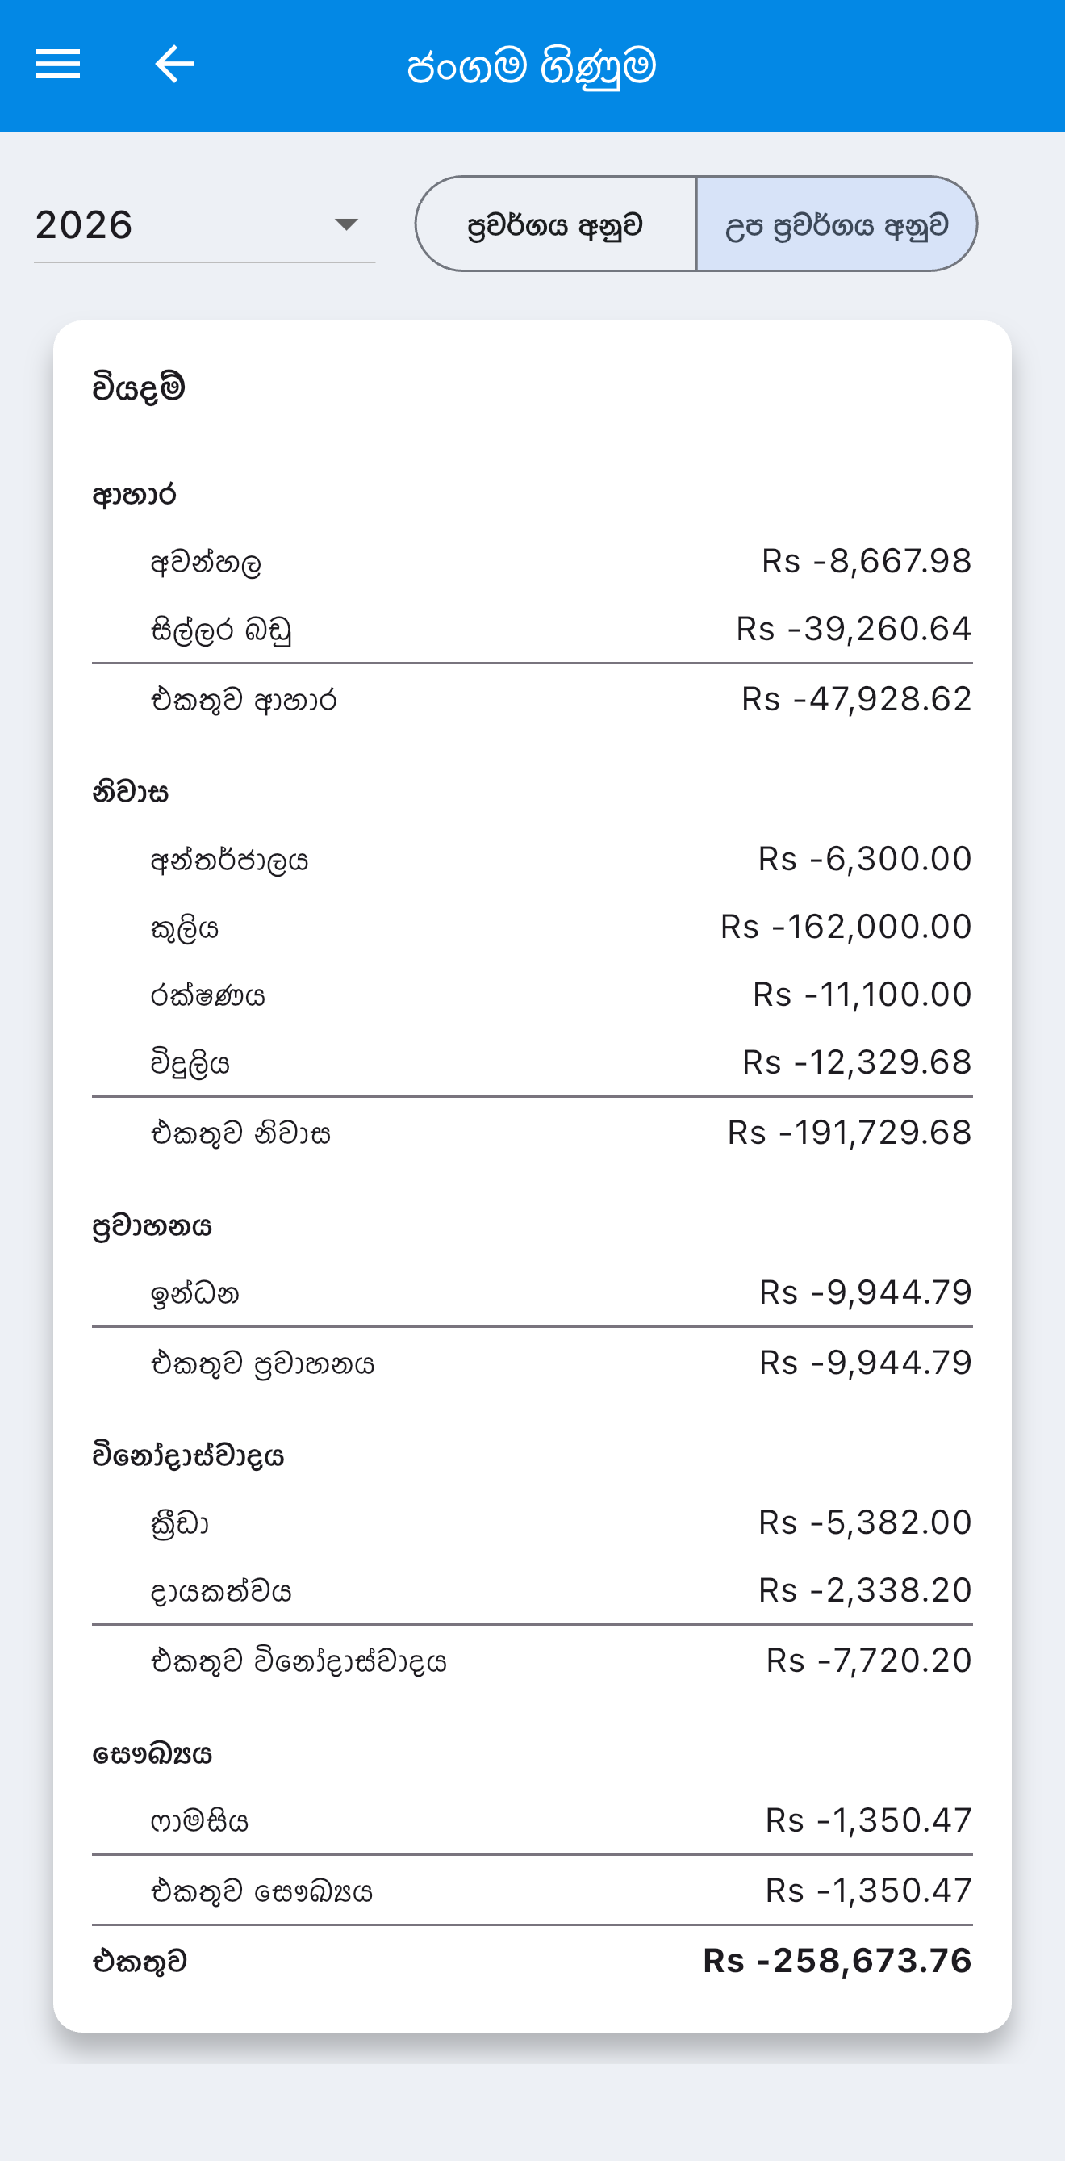Open the ක්‍රීඩා expense row
Viewport: 1065px width, 2161px height.
coord(532,1522)
